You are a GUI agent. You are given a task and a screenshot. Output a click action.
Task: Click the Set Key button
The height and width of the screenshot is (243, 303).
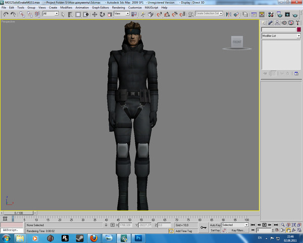pyautogui.click(x=215, y=230)
